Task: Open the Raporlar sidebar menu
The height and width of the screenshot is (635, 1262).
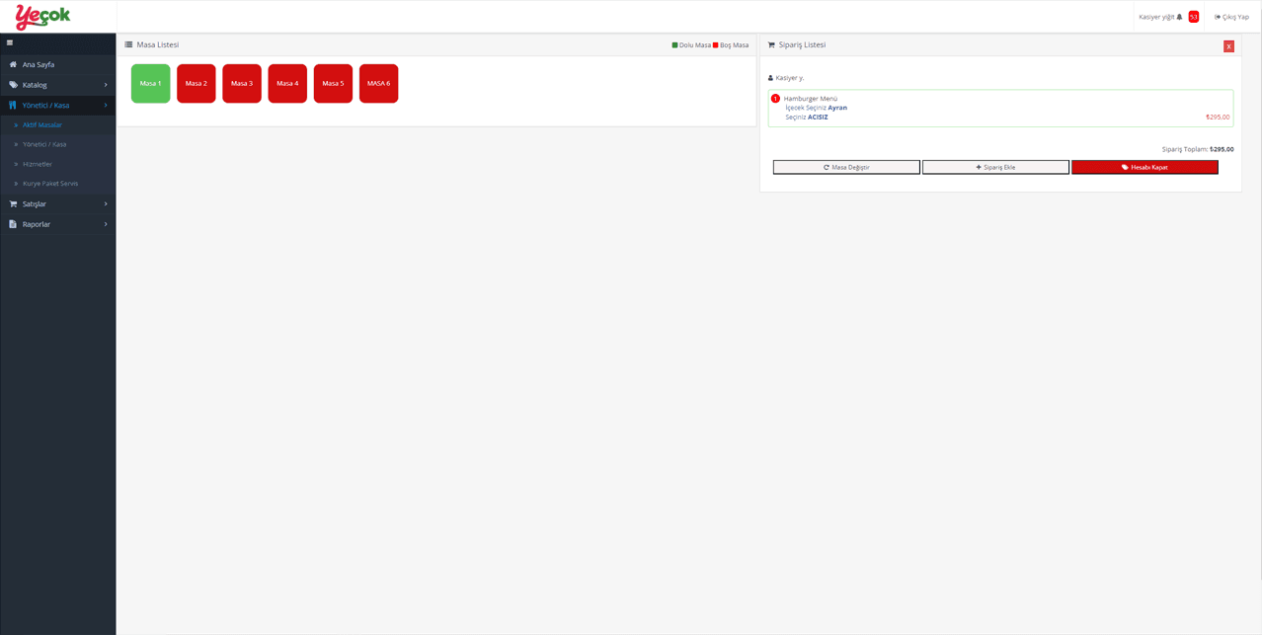Action: coord(57,224)
